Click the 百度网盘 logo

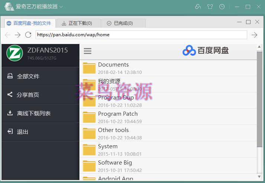(206, 51)
